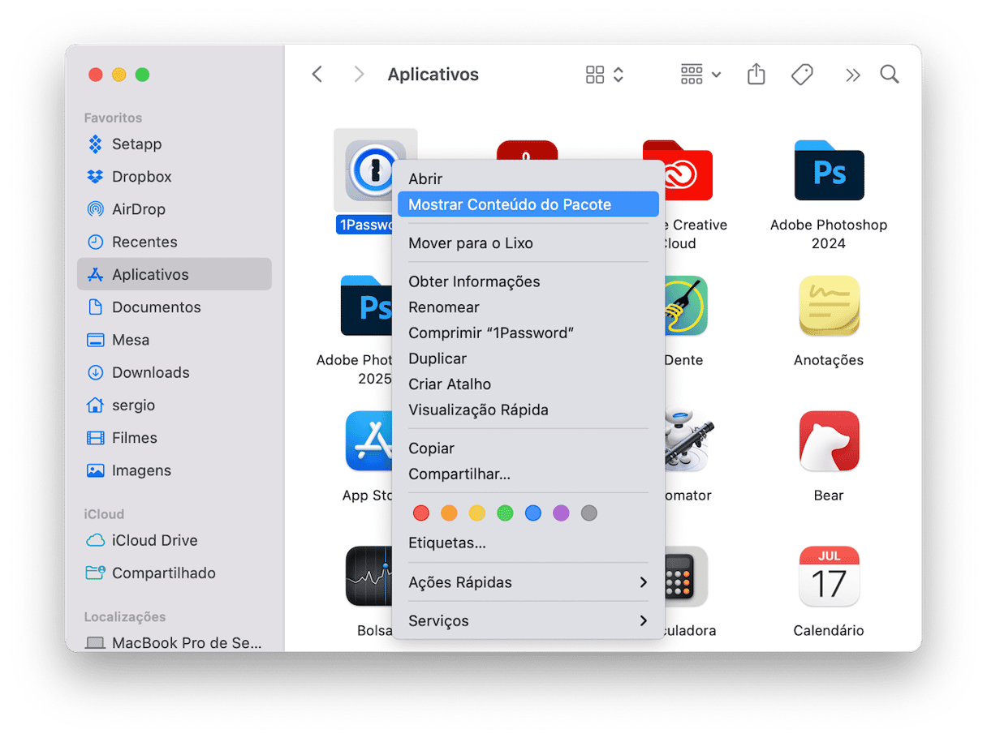
Task: Select the Anotações app icon
Action: [x=829, y=306]
